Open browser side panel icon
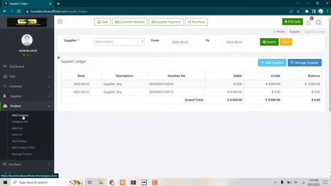This screenshot has height=186, width=331. 314,11
